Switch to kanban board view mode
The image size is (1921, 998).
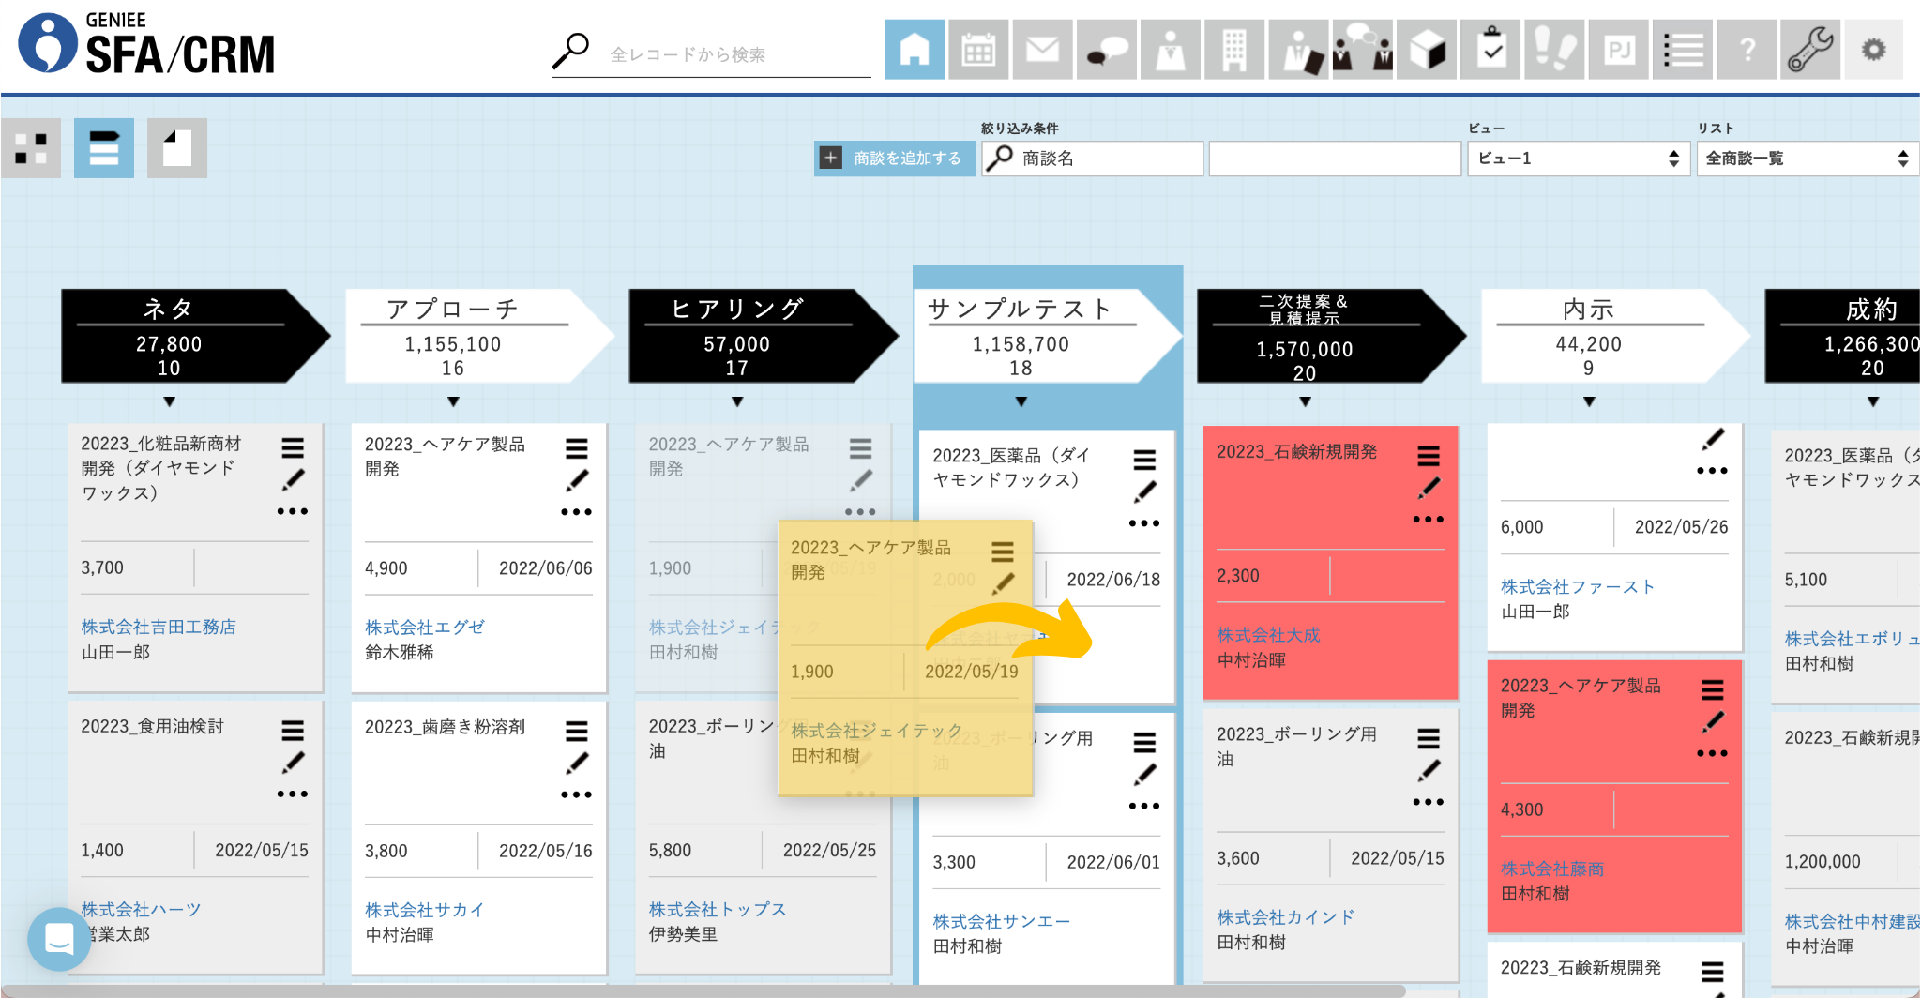click(104, 148)
